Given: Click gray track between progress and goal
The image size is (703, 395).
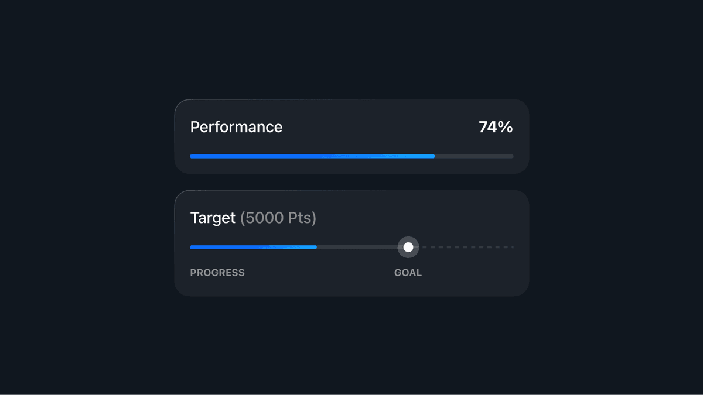Looking at the screenshot, I should pos(357,247).
